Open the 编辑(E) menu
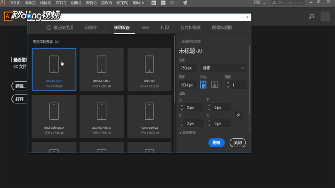 pyautogui.click(x=30, y=3)
